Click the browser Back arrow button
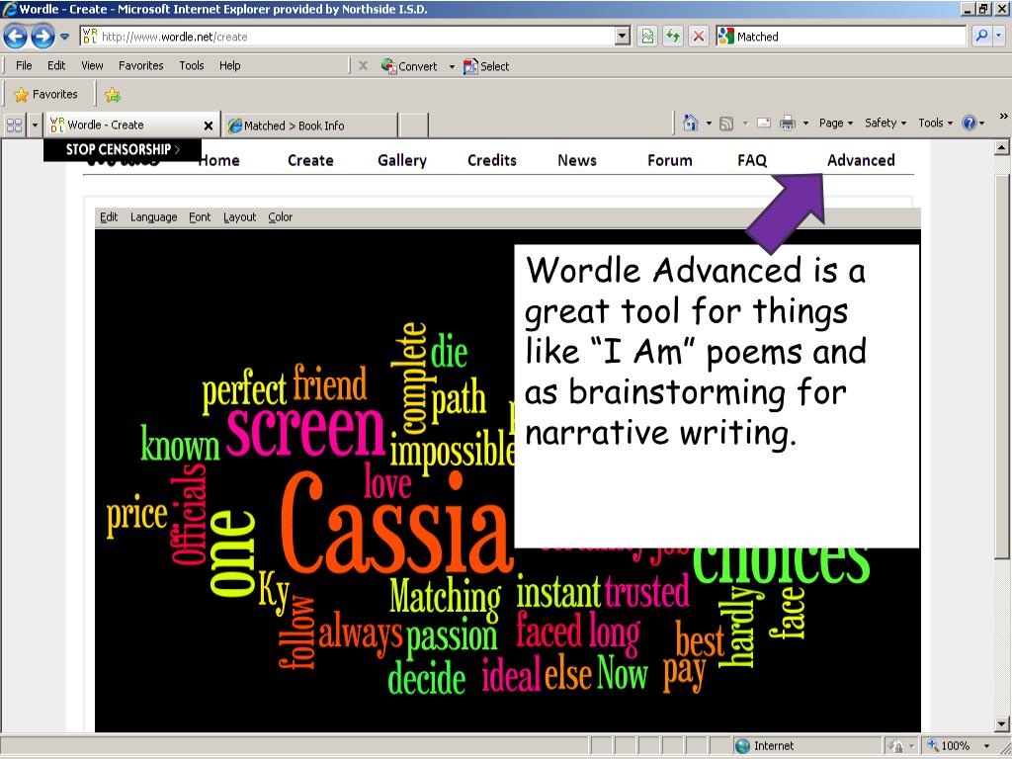 15,37
